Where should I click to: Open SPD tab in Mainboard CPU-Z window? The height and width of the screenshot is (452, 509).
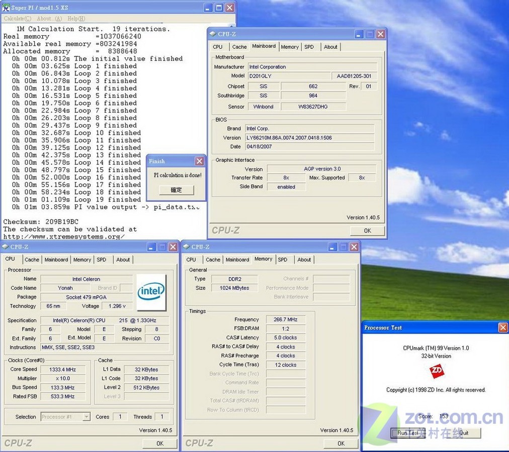tap(309, 47)
